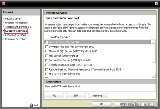This screenshot has height=109, width=160.
Task: Click the Remove button
Action: (98, 95)
